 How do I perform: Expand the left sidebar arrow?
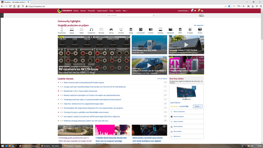(x=2, y=15)
